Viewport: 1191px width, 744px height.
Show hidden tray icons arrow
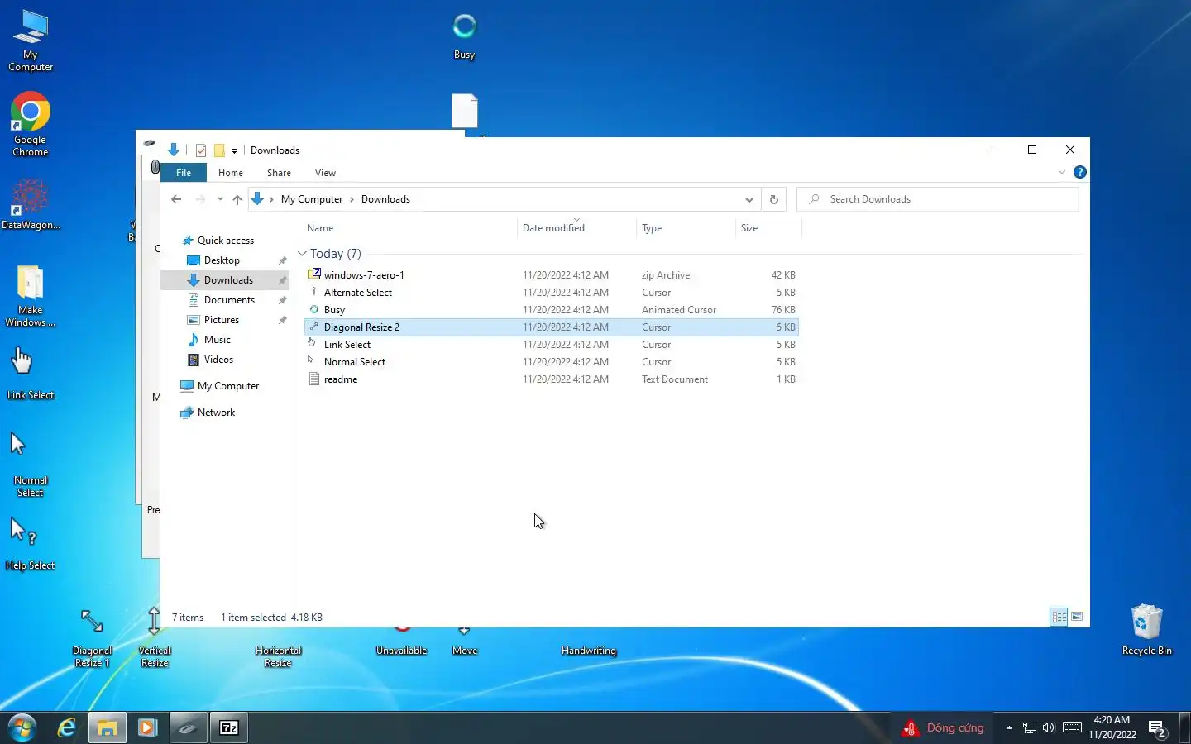1009,727
